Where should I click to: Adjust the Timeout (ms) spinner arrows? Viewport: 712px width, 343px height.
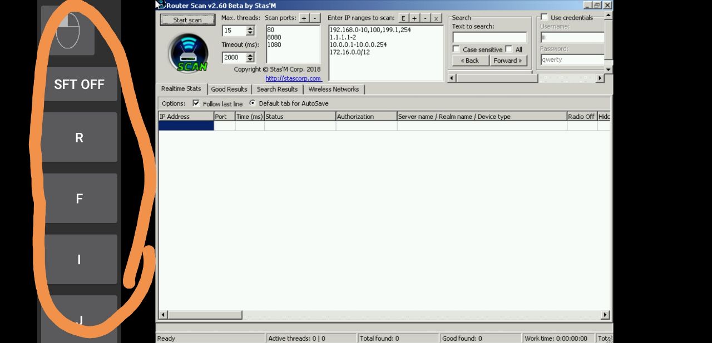point(250,57)
